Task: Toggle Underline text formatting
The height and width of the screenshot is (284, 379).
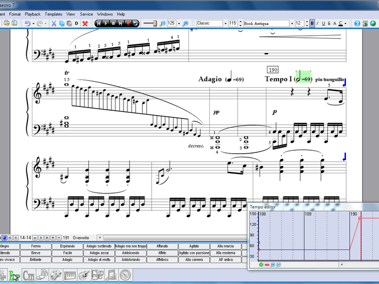Action: [x=324, y=24]
